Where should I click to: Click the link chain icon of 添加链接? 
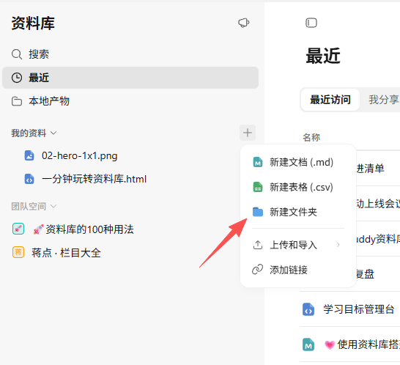click(258, 270)
